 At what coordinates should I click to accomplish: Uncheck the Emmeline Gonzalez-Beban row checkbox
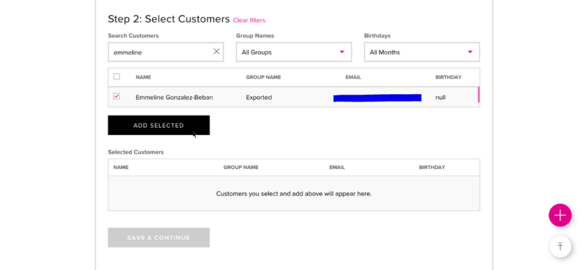117,96
